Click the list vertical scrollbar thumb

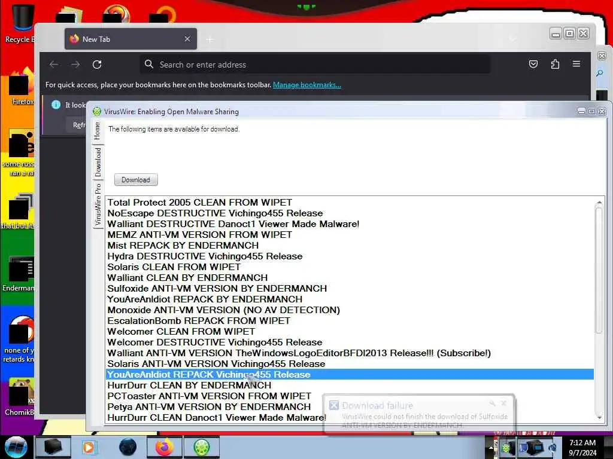pos(599,270)
